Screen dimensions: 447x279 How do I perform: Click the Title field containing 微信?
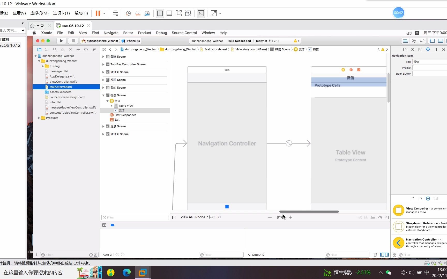tap(430, 62)
